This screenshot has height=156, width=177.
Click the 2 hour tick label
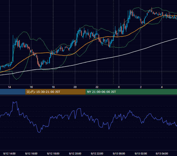(x=141, y=87)
